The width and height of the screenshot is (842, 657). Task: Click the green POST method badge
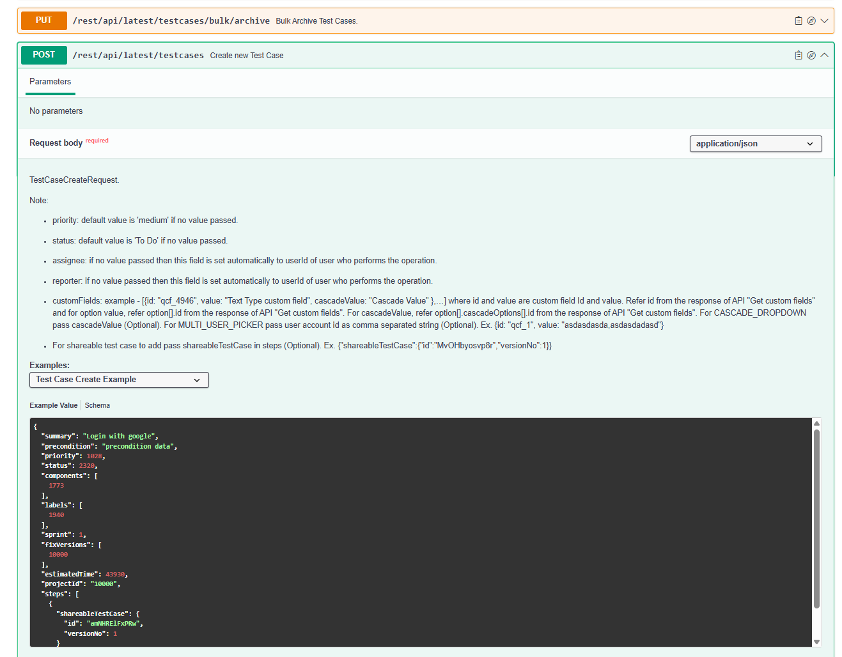click(x=43, y=55)
